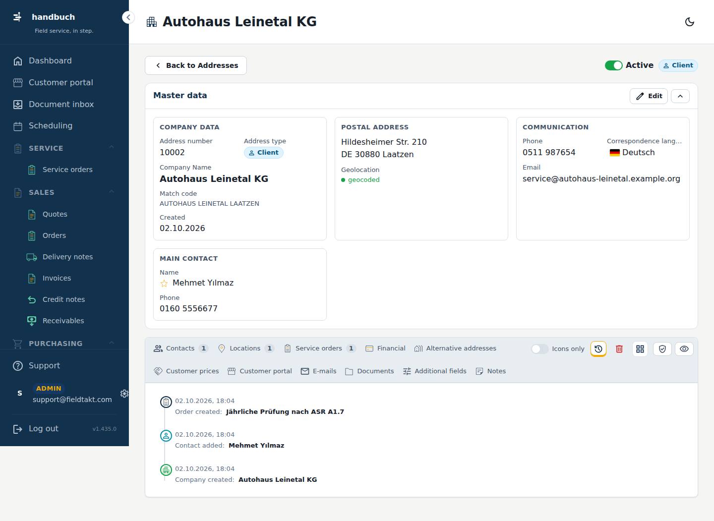Click the building icon beside page title

pyautogui.click(x=152, y=22)
